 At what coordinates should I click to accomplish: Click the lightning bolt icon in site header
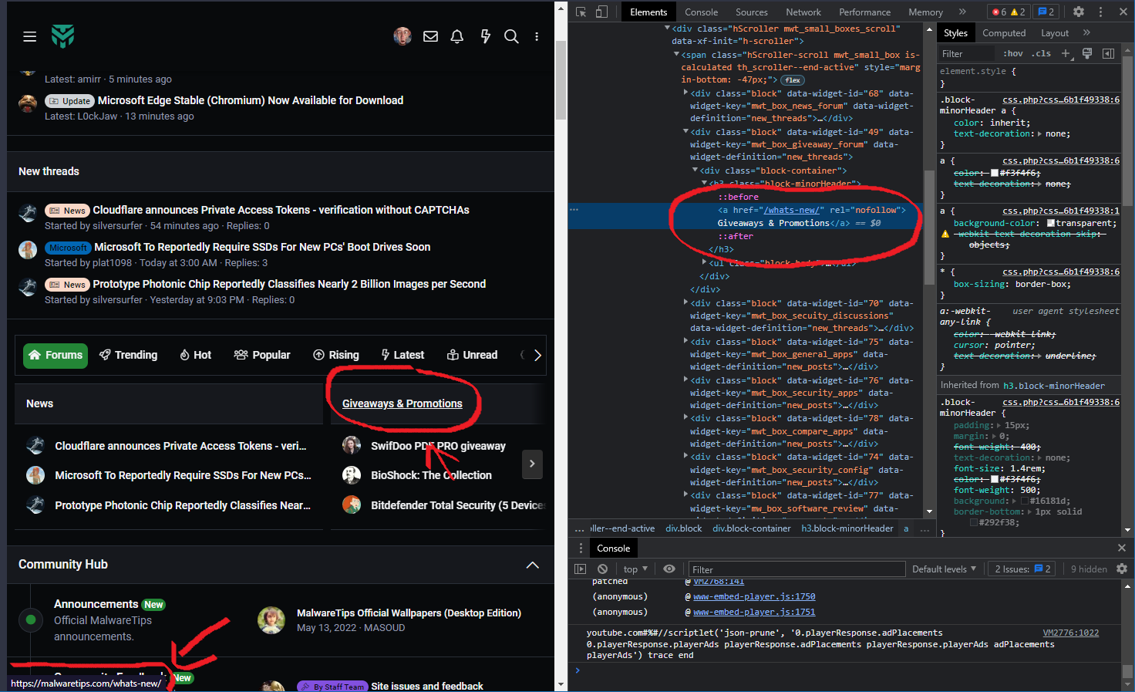click(485, 36)
